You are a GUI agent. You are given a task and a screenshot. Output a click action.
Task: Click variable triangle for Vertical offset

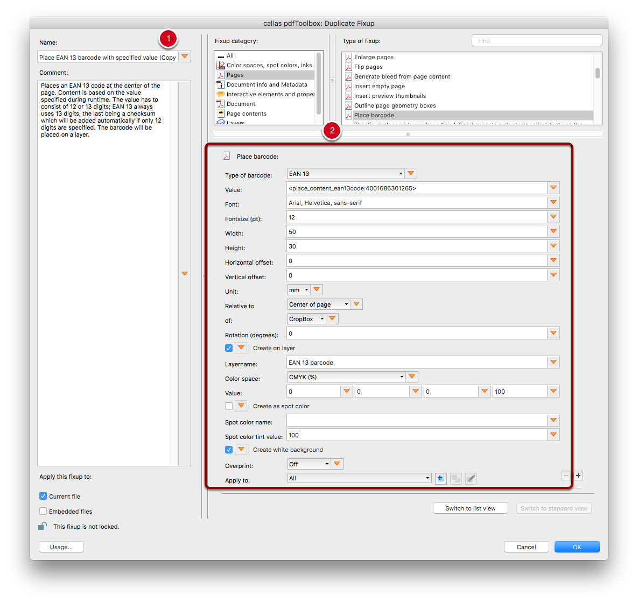(553, 275)
